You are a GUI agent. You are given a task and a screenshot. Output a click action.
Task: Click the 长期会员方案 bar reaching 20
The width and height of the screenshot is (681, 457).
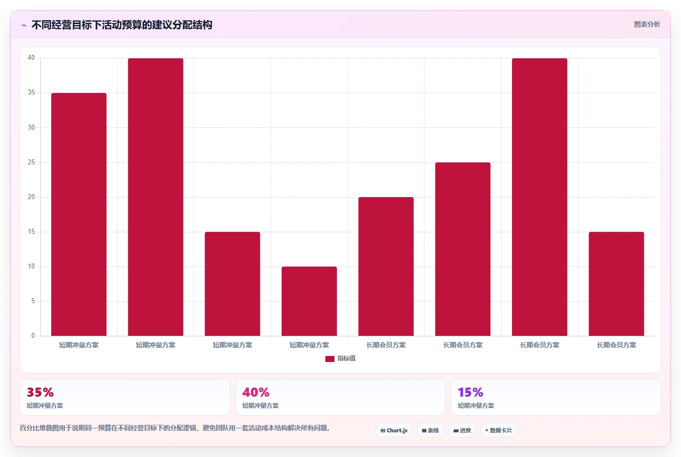(x=386, y=266)
